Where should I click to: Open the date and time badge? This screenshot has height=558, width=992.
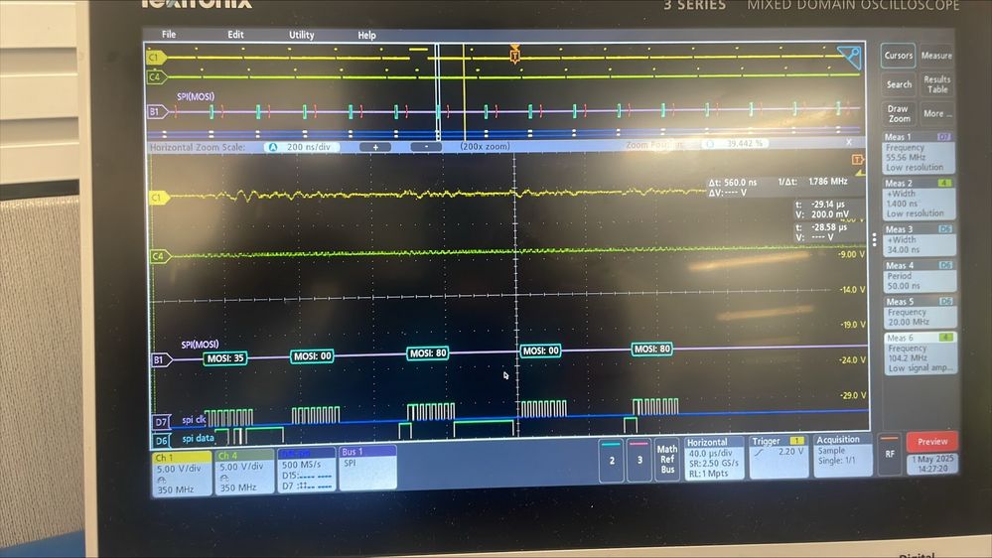point(932,464)
